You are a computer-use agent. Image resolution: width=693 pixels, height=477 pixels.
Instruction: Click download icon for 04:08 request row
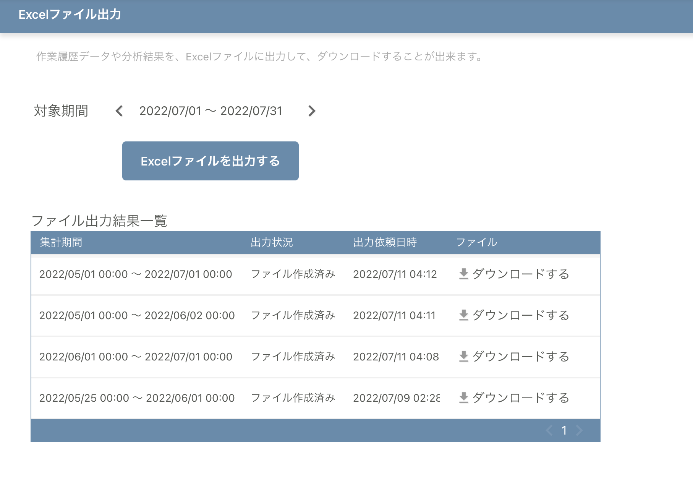463,357
